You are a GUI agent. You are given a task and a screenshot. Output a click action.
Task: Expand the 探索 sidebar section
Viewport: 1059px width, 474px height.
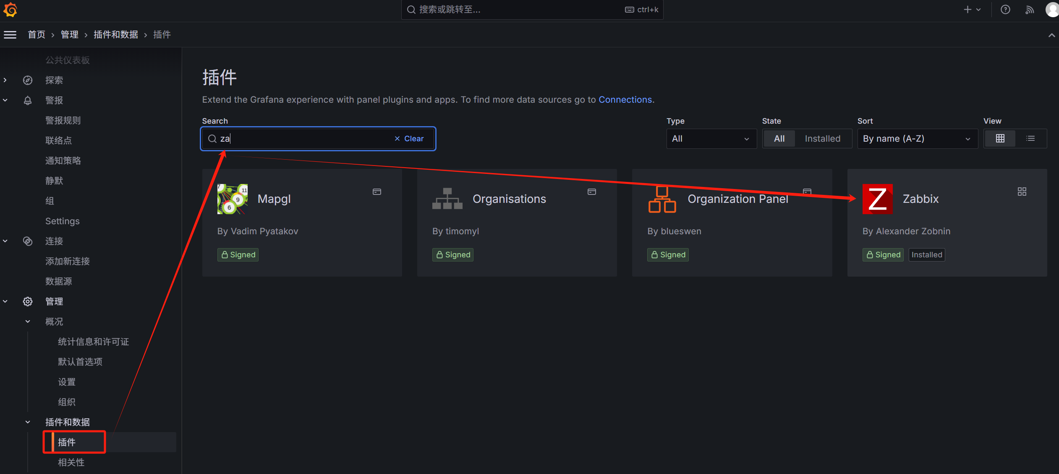5,80
